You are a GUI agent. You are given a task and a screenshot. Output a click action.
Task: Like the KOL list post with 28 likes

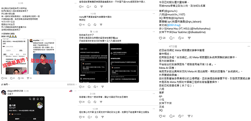point(161,38)
